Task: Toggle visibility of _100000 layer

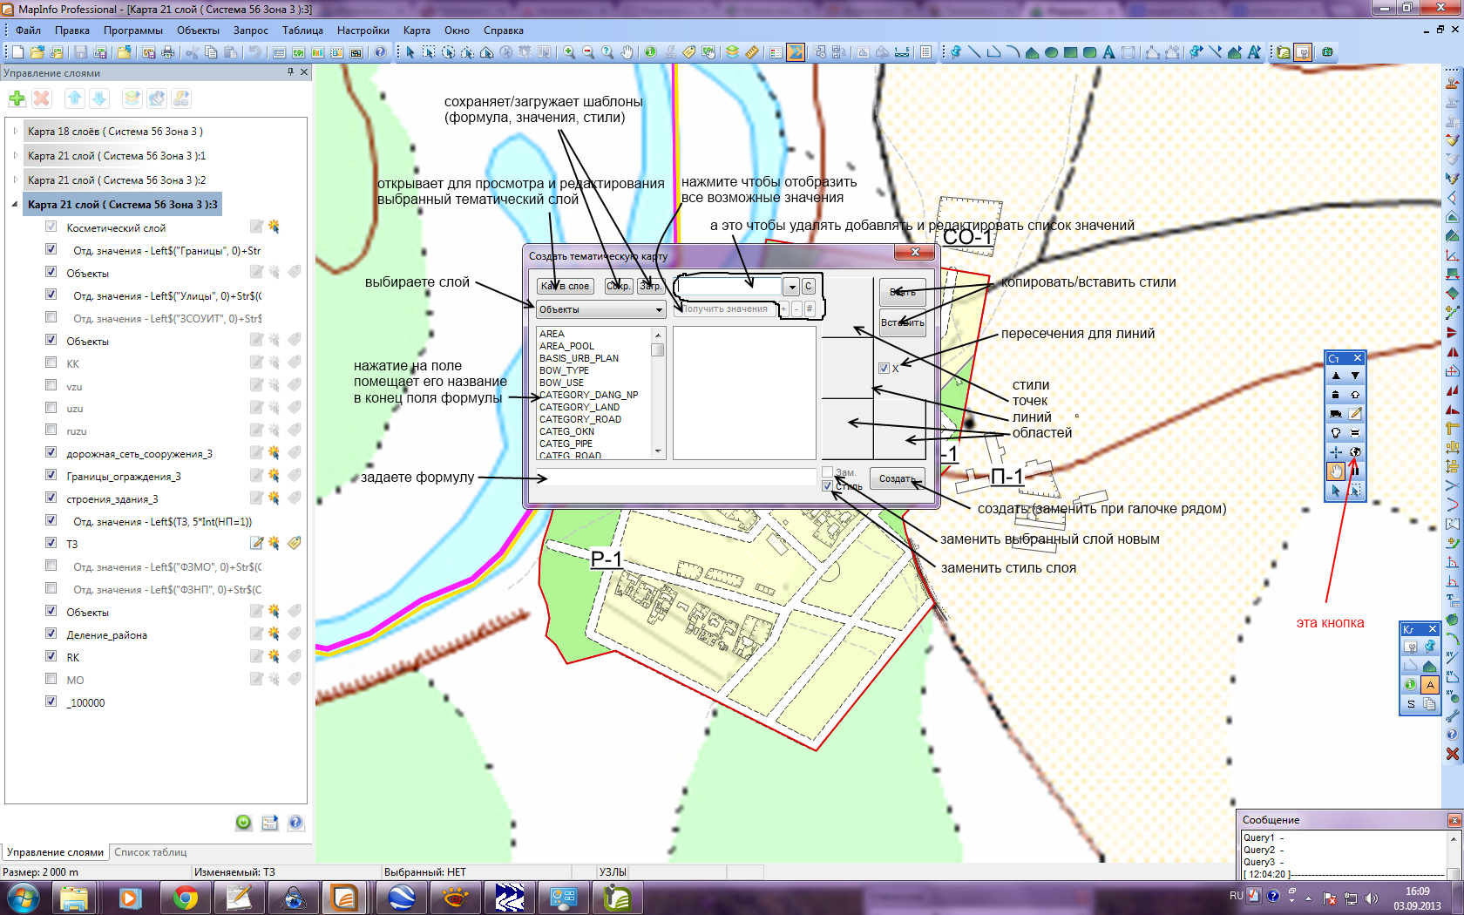Action: click(51, 701)
